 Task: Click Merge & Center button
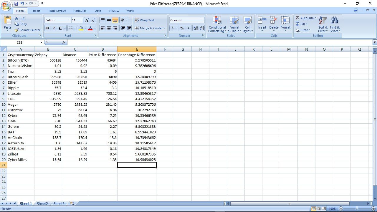tap(148, 28)
